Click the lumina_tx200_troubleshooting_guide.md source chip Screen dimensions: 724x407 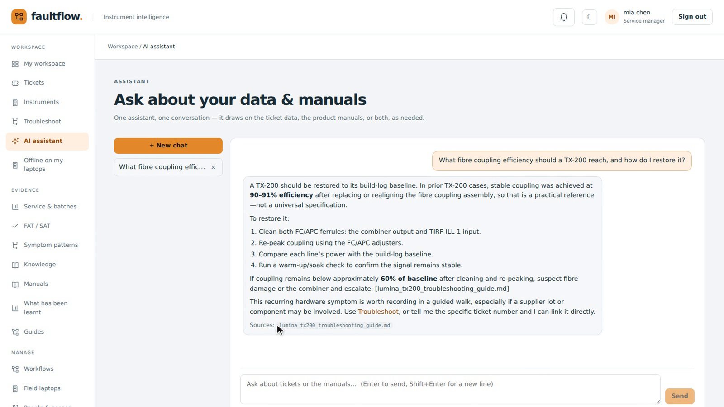coord(334,325)
